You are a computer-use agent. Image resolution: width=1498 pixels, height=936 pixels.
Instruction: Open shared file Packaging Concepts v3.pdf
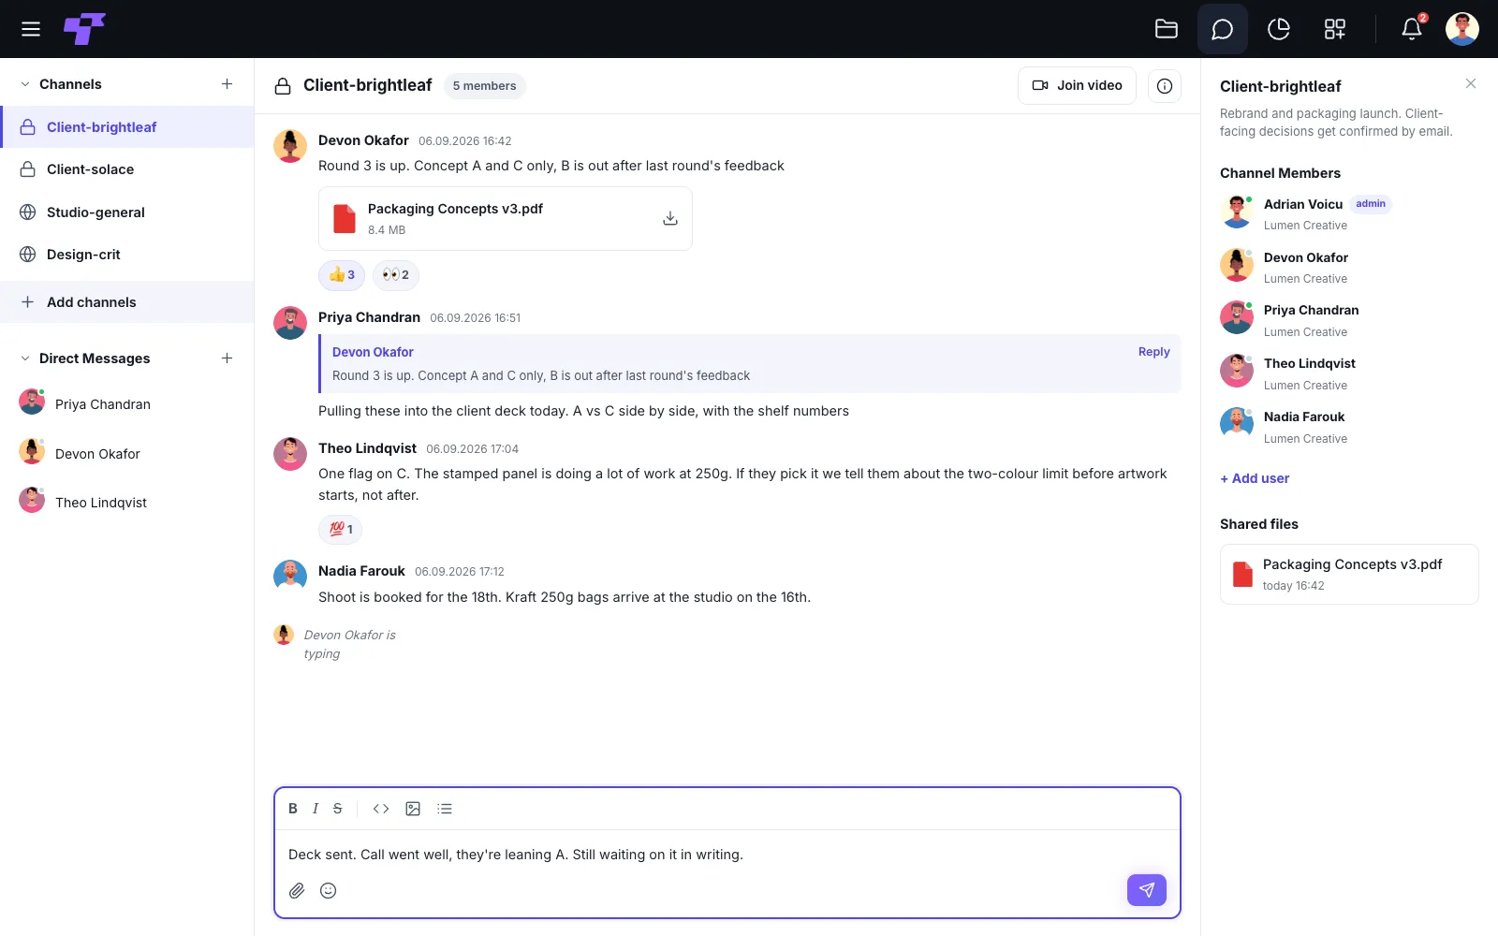(1349, 575)
